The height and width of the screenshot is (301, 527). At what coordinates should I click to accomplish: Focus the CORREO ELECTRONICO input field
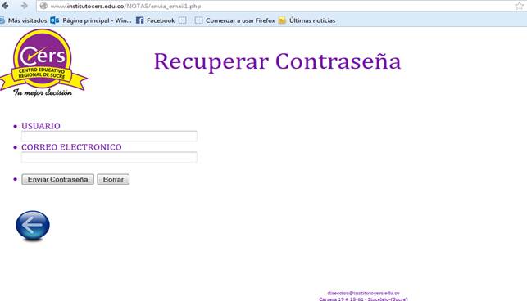pyautogui.click(x=109, y=157)
